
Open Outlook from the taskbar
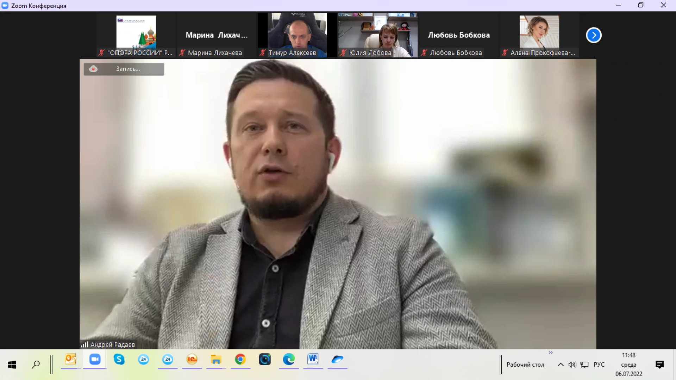[x=70, y=360]
